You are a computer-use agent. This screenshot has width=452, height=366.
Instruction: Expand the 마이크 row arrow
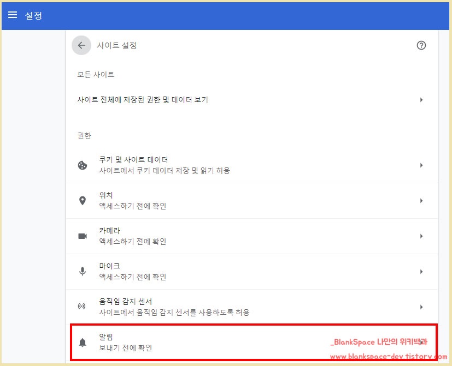(421, 272)
